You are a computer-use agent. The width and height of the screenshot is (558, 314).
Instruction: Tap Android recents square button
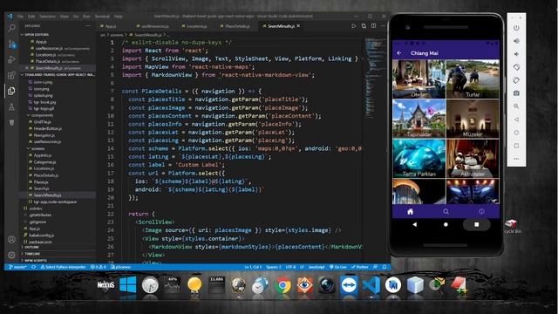(477, 225)
